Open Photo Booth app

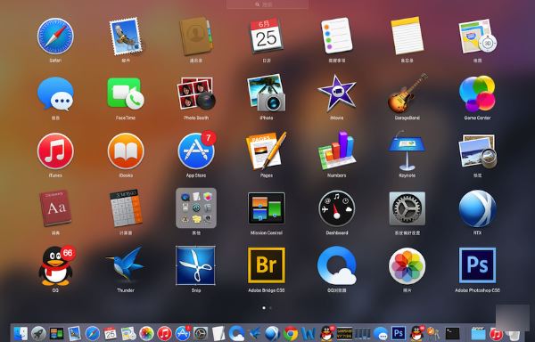point(196,94)
